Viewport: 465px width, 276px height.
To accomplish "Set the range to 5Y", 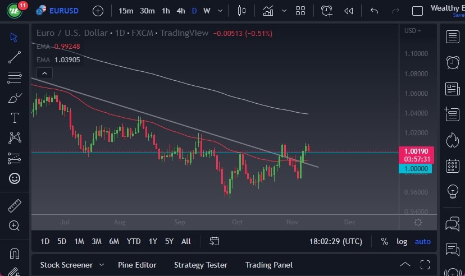I will click(x=169, y=241).
